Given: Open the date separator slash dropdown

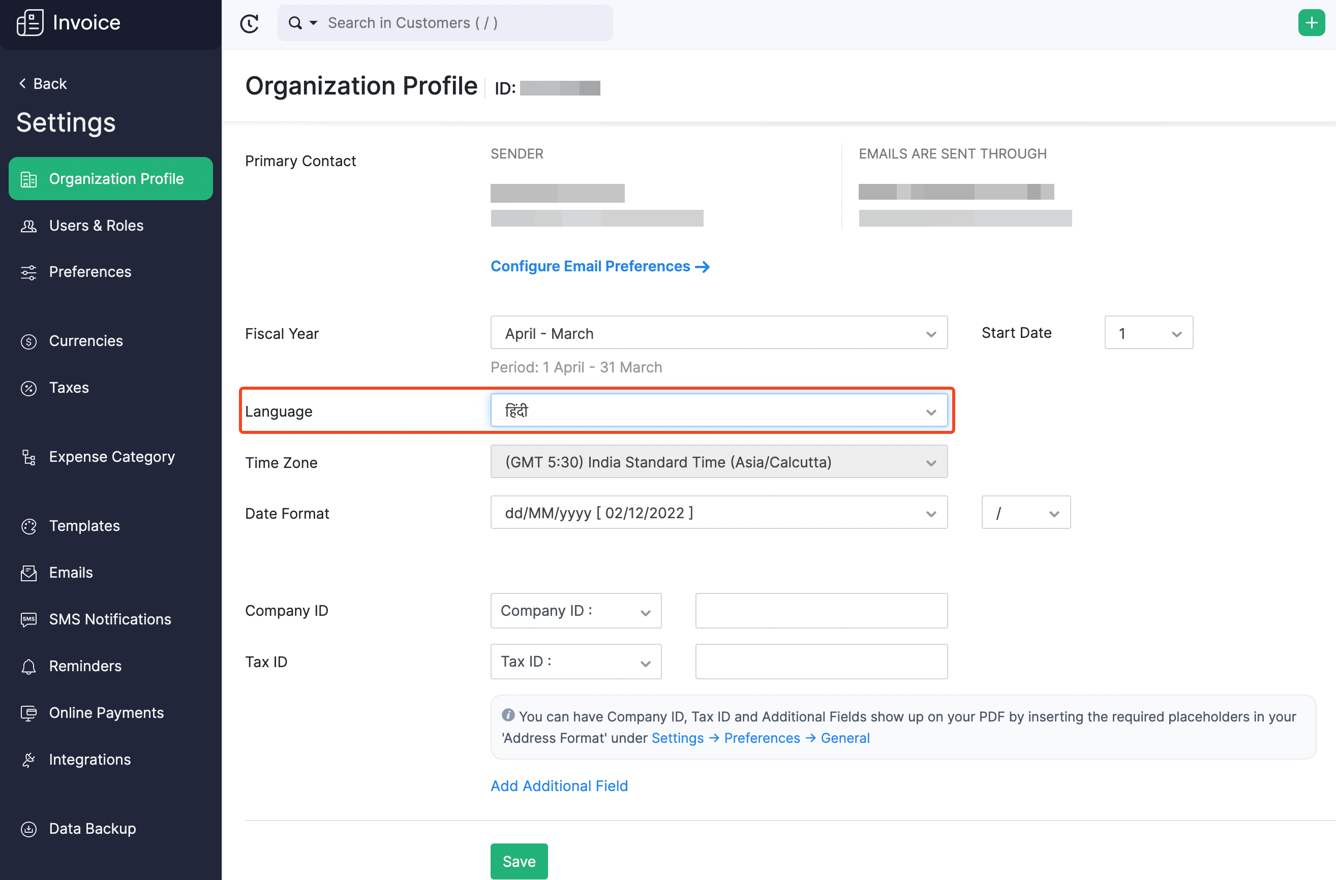Looking at the screenshot, I should pyautogui.click(x=1025, y=513).
